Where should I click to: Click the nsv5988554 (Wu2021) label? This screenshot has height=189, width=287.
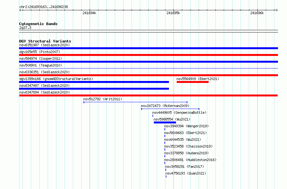tap(172, 119)
